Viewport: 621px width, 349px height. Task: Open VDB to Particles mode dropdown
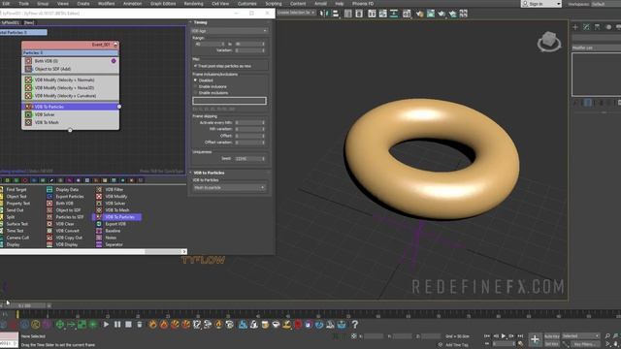point(229,187)
